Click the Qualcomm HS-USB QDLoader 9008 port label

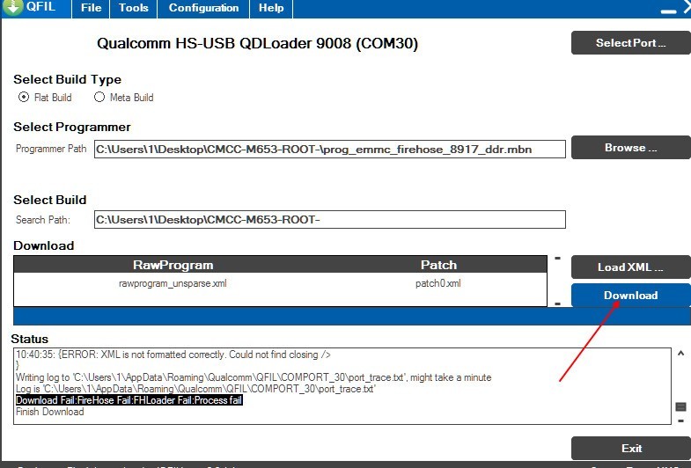tap(257, 43)
